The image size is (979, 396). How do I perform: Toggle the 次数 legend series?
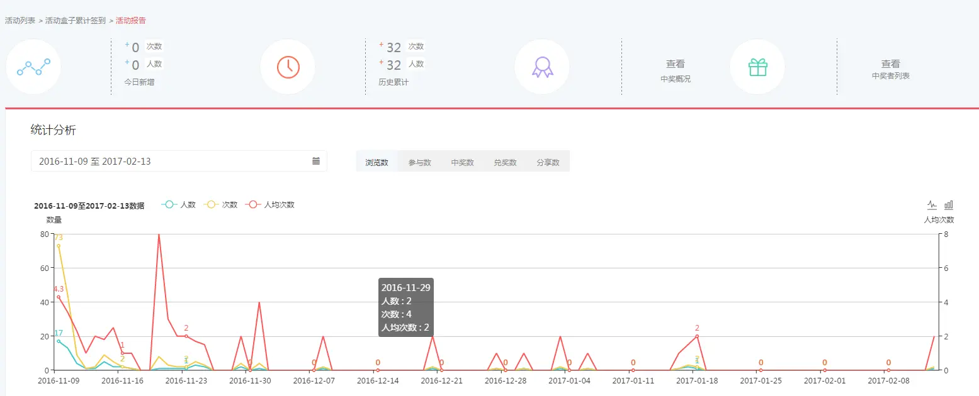pos(220,204)
